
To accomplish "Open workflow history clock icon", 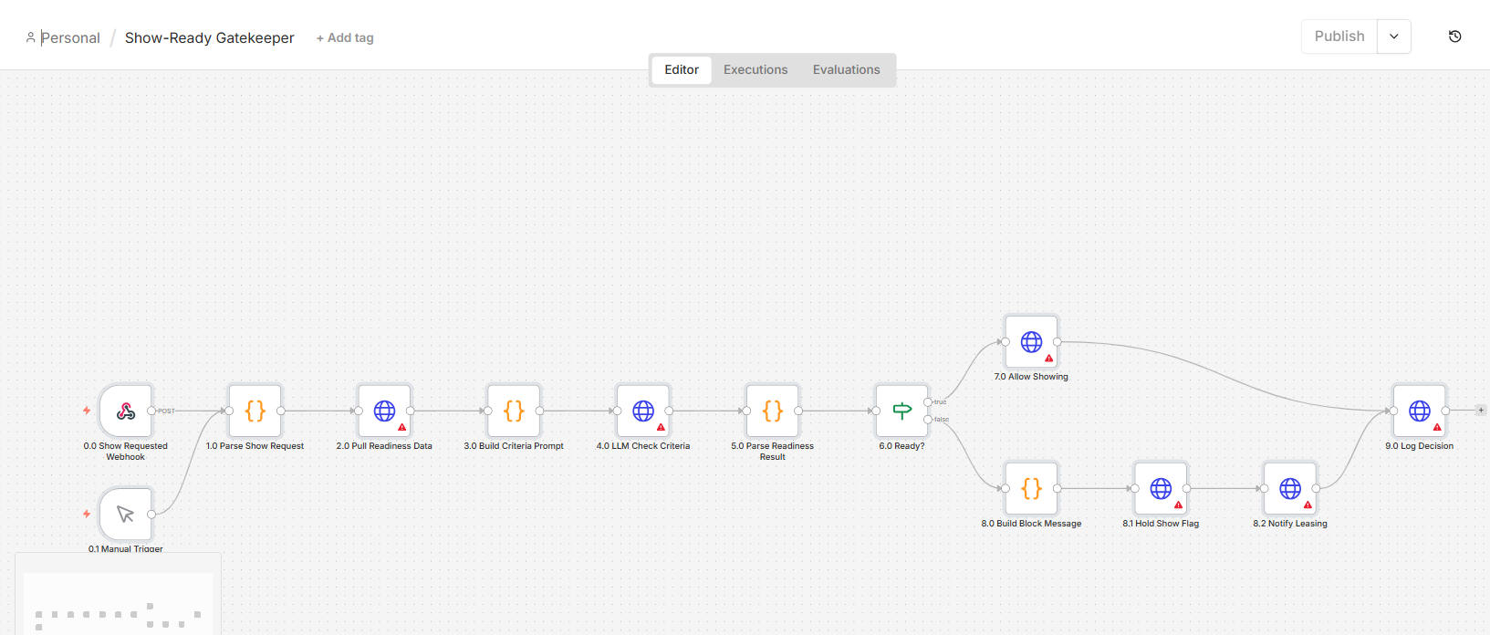I will 1455,36.
